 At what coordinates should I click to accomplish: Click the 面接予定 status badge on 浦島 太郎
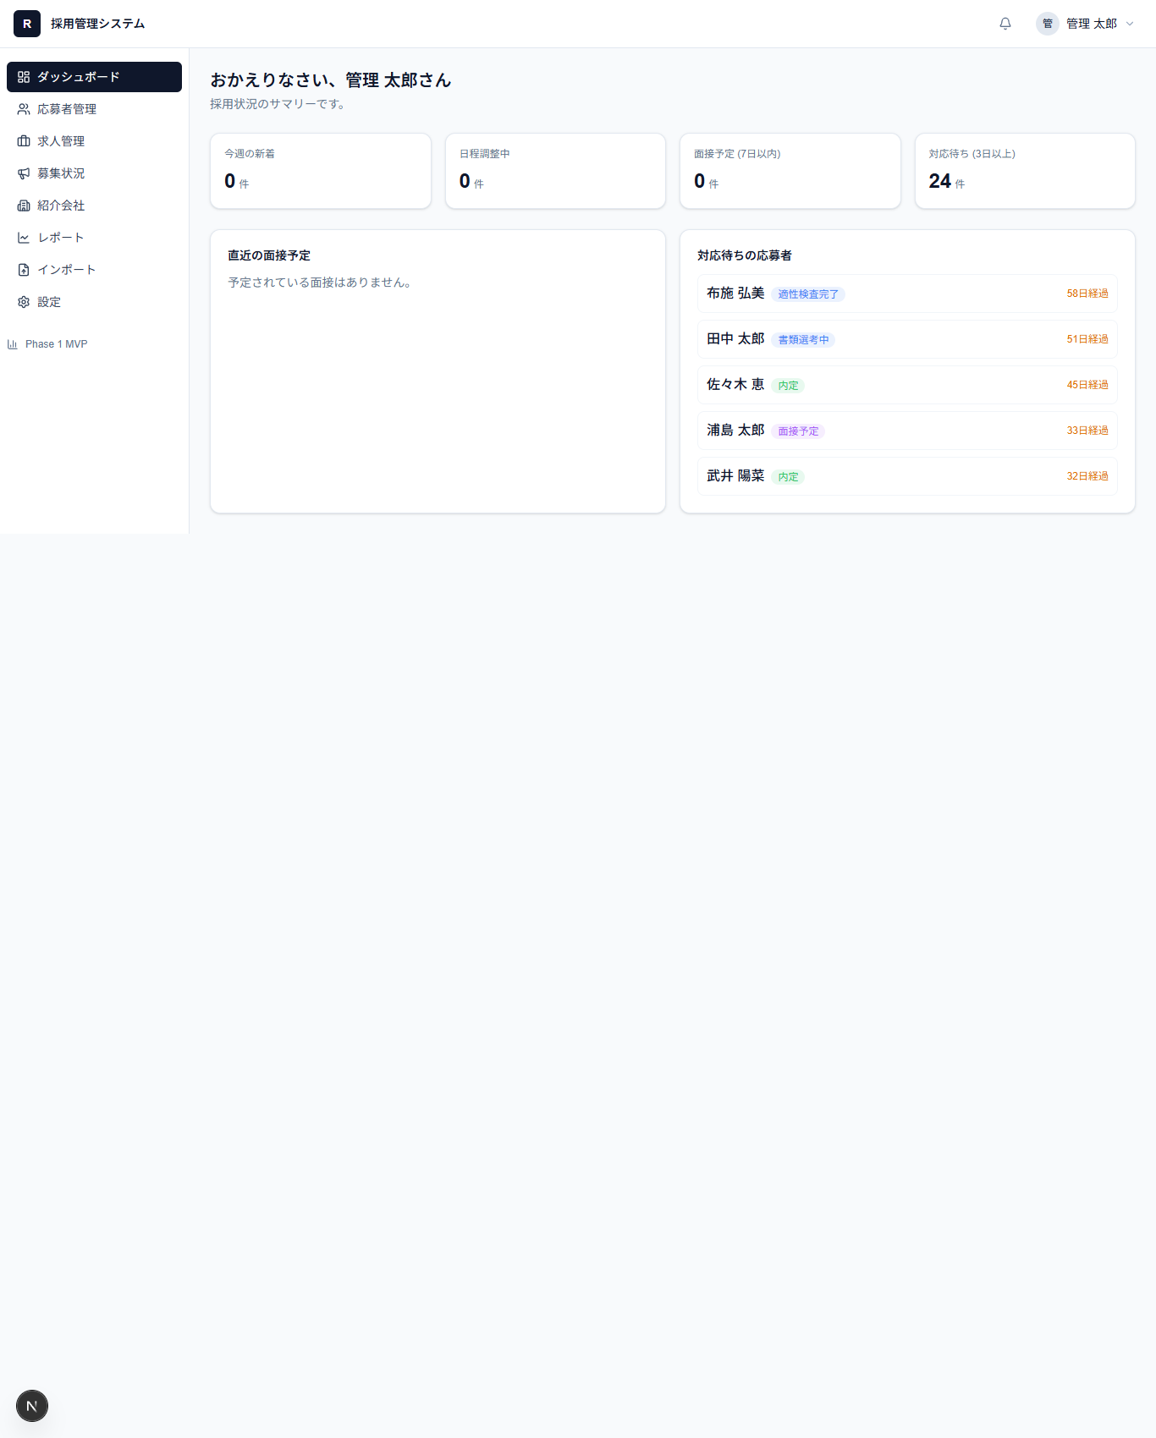pos(798,431)
